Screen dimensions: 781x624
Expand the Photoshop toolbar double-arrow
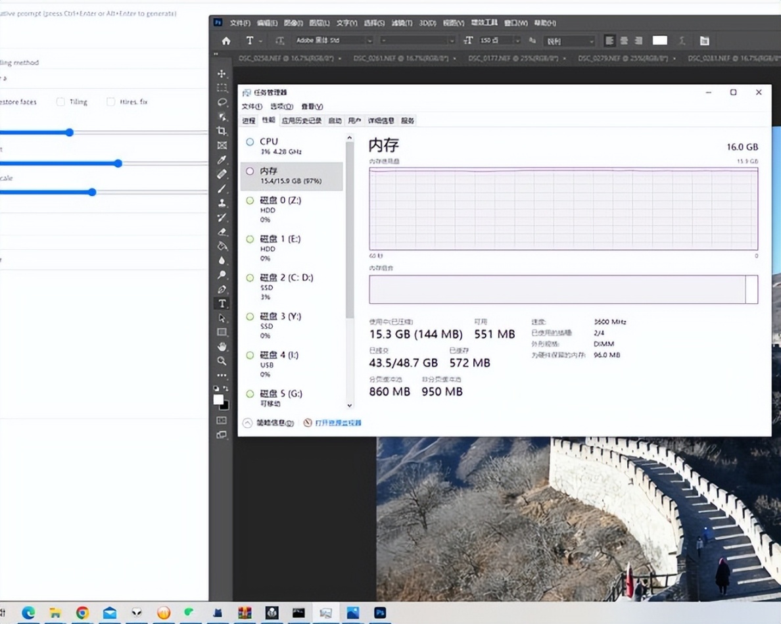tap(216, 54)
